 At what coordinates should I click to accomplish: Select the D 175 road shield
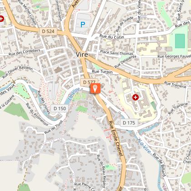(129, 123)
